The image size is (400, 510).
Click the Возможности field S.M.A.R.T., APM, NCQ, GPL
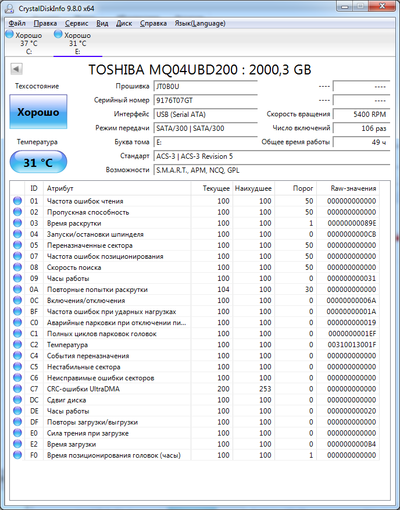click(272, 170)
